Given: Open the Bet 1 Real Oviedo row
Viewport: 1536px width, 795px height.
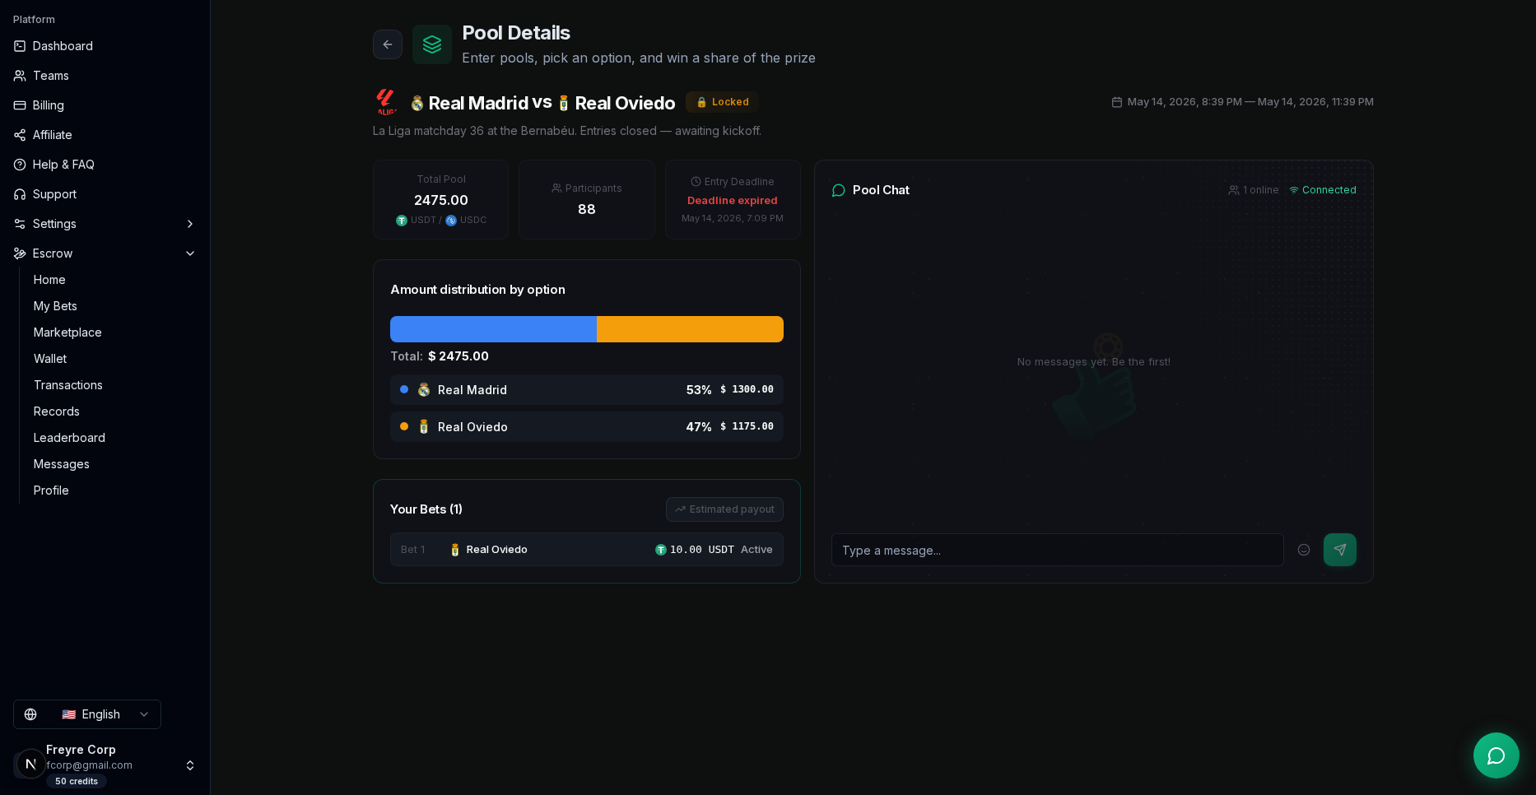Looking at the screenshot, I should click(x=587, y=550).
